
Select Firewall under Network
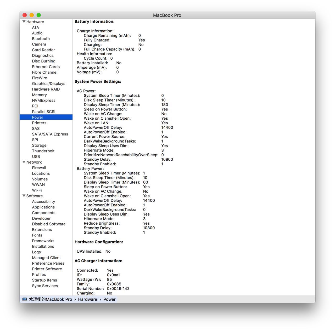click(x=39, y=168)
